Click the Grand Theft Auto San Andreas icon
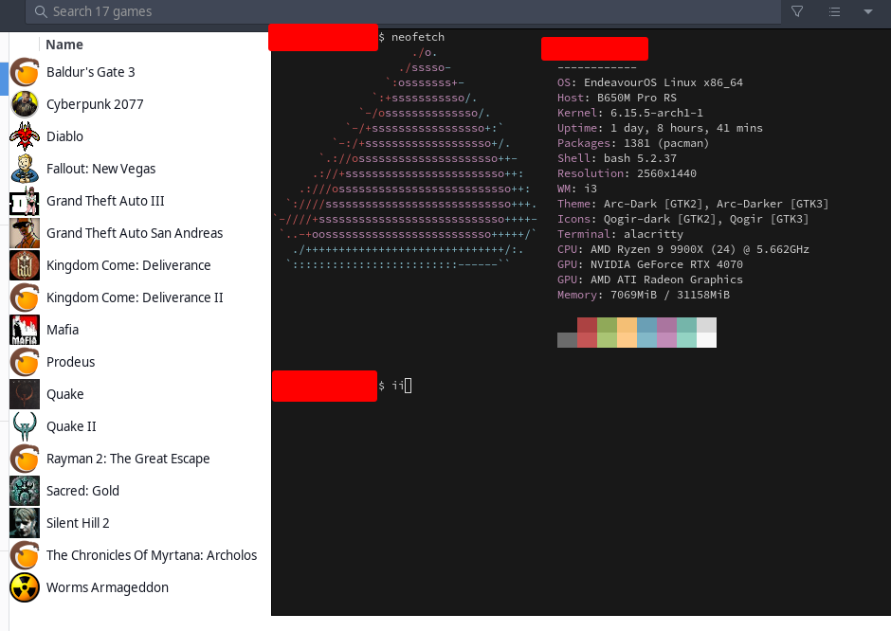The width and height of the screenshot is (891, 631). tap(25, 233)
